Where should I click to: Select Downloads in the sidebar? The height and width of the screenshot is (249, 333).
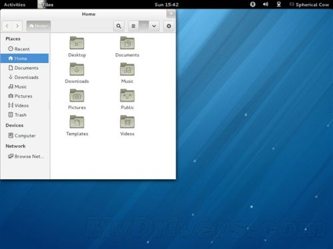coord(25,77)
